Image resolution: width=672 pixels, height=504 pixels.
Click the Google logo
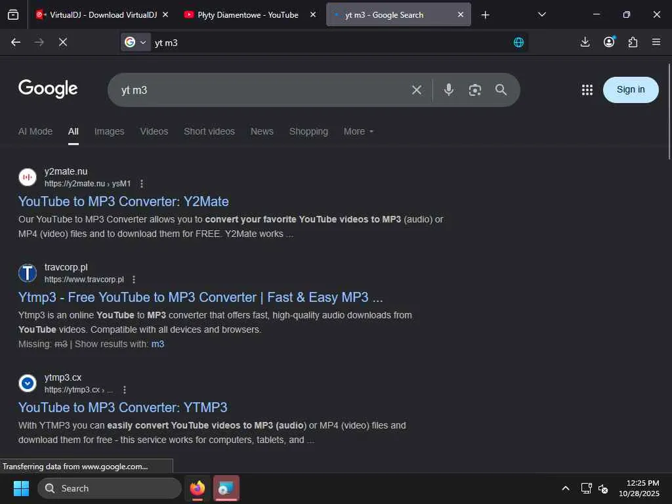tap(48, 89)
